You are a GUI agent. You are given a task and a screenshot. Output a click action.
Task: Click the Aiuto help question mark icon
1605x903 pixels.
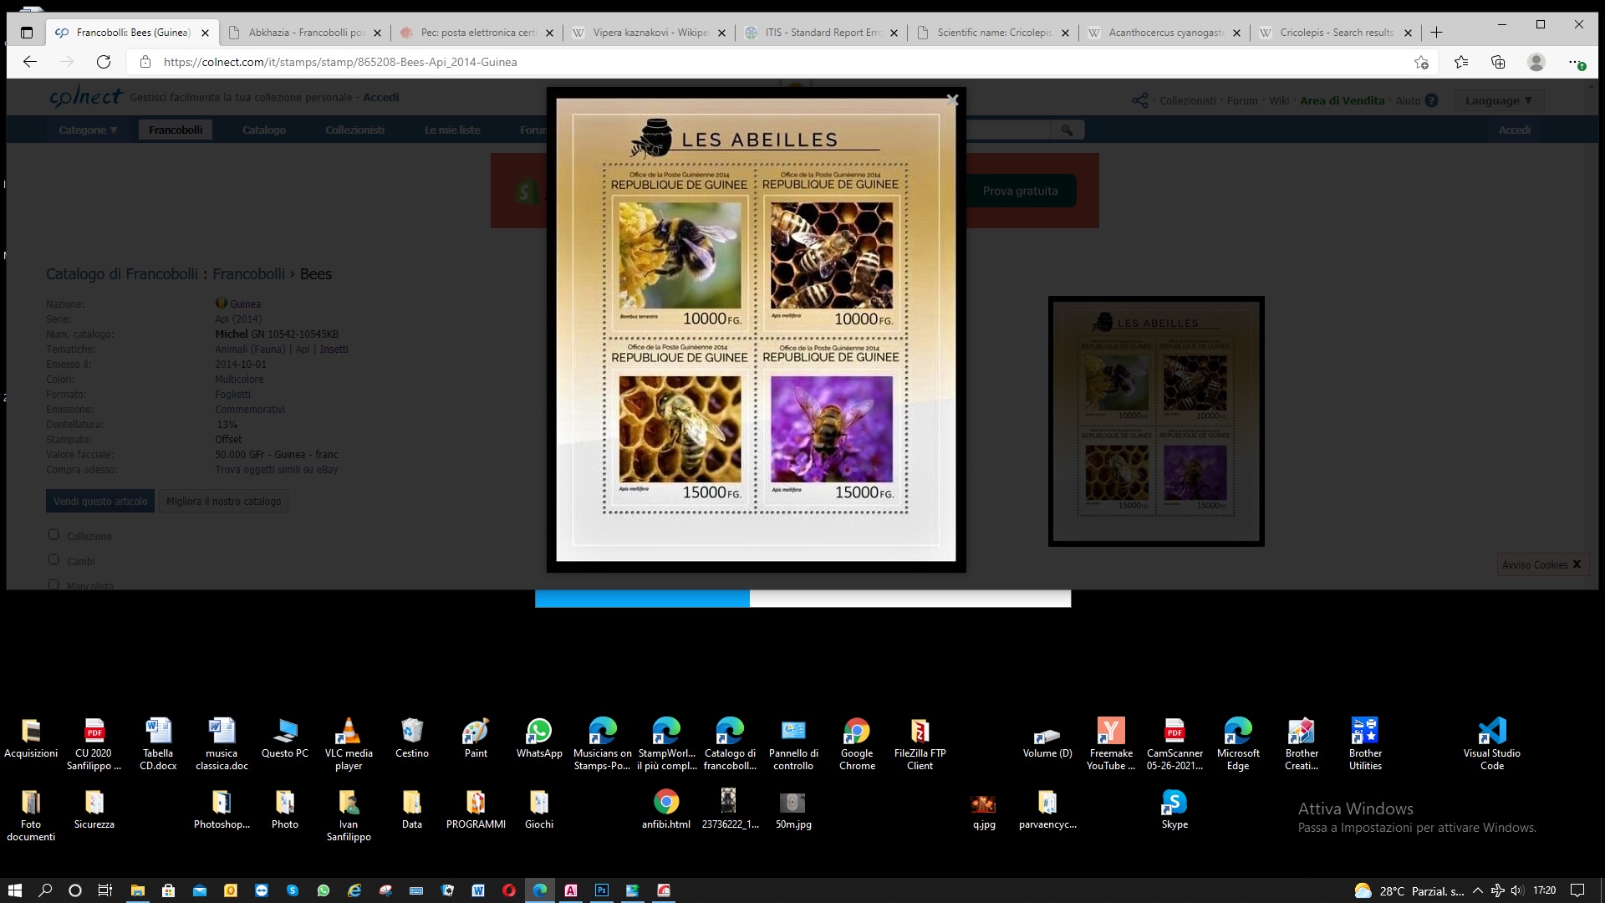tap(1431, 100)
